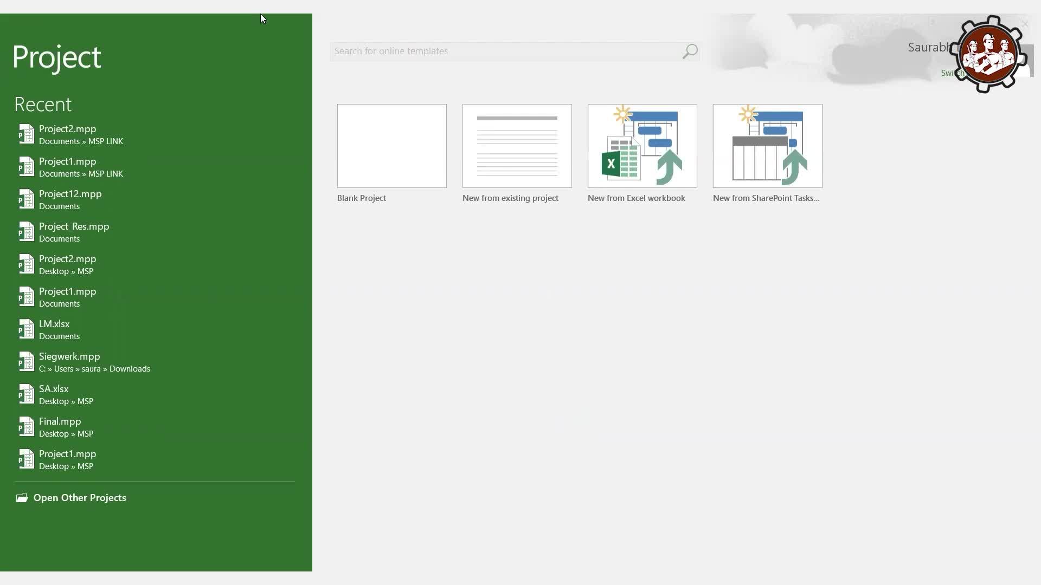Click the Switch account link
This screenshot has height=585, width=1041.
952,73
